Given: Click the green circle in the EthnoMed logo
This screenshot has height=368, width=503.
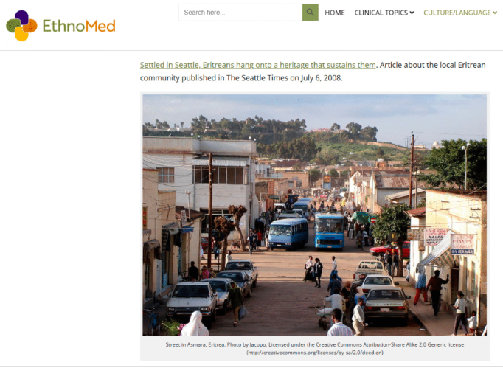Looking at the screenshot, I should tap(13, 26).
